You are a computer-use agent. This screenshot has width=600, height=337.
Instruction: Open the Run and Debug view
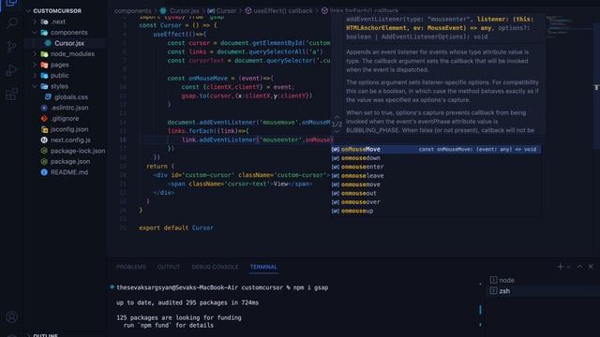(12, 70)
